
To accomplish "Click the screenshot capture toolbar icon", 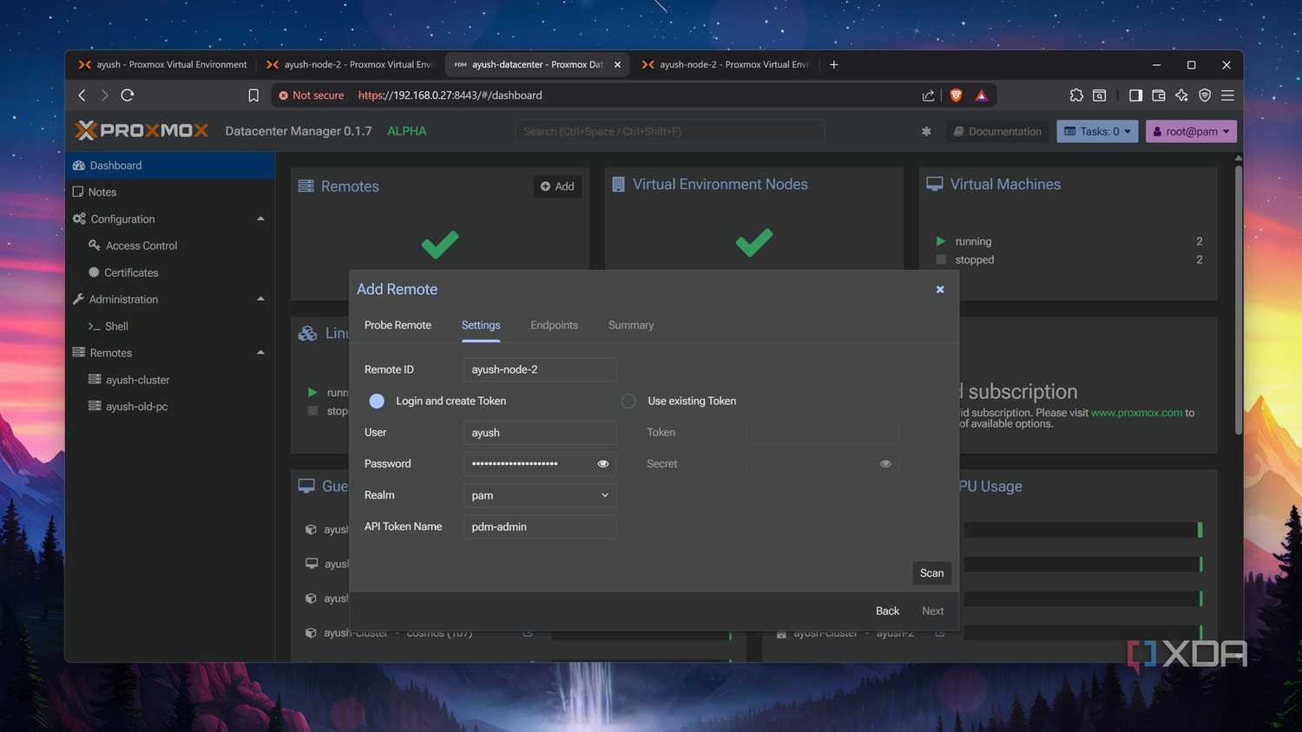I will coord(1099,95).
